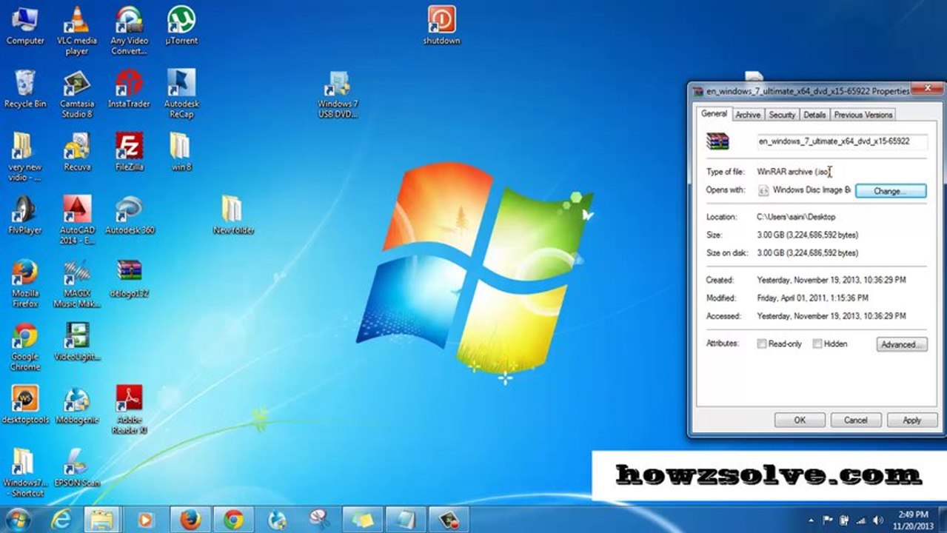This screenshot has width=947, height=533.
Task: Switch to the General tab
Action: pyautogui.click(x=714, y=114)
